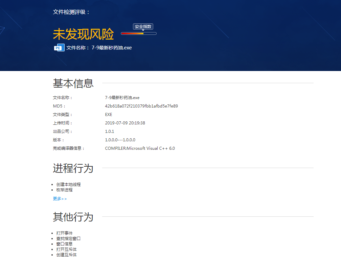Click the 其他行为 section heading
This screenshot has height=260, width=341.
tap(73, 217)
